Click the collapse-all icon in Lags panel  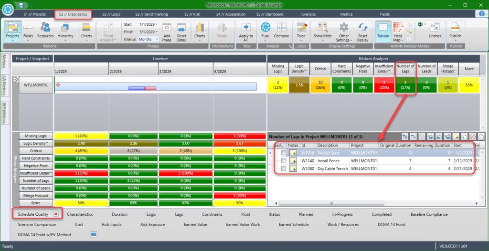[413, 136]
